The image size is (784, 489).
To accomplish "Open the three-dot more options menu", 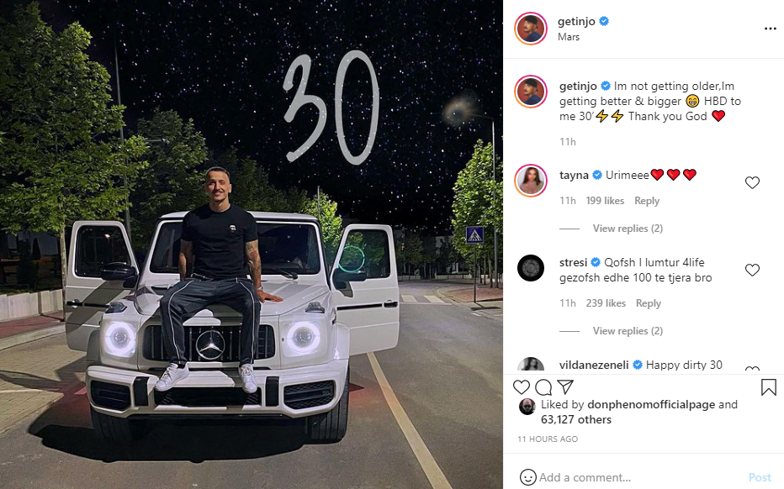I will point(770,29).
